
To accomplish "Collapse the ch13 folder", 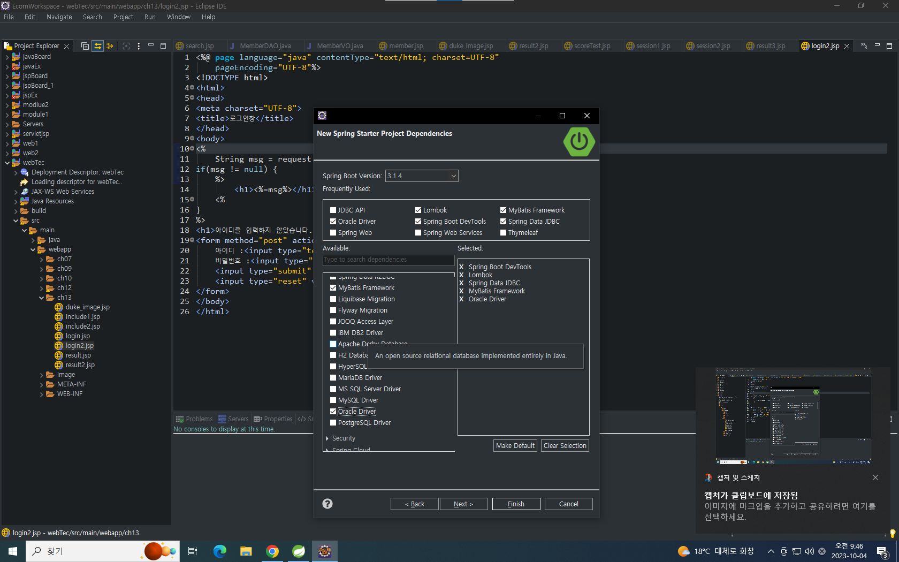I will (42, 298).
